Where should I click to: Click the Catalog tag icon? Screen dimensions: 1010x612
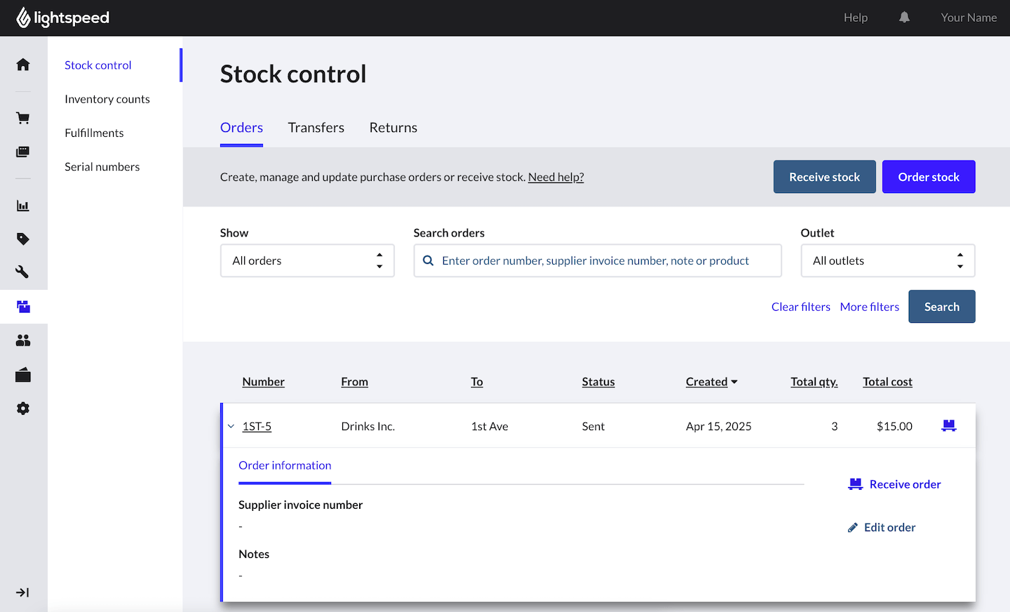pyautogui.click(x=23, y=239)
